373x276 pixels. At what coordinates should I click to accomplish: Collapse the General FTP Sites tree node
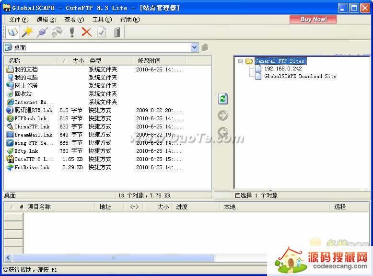click(241, 61)
